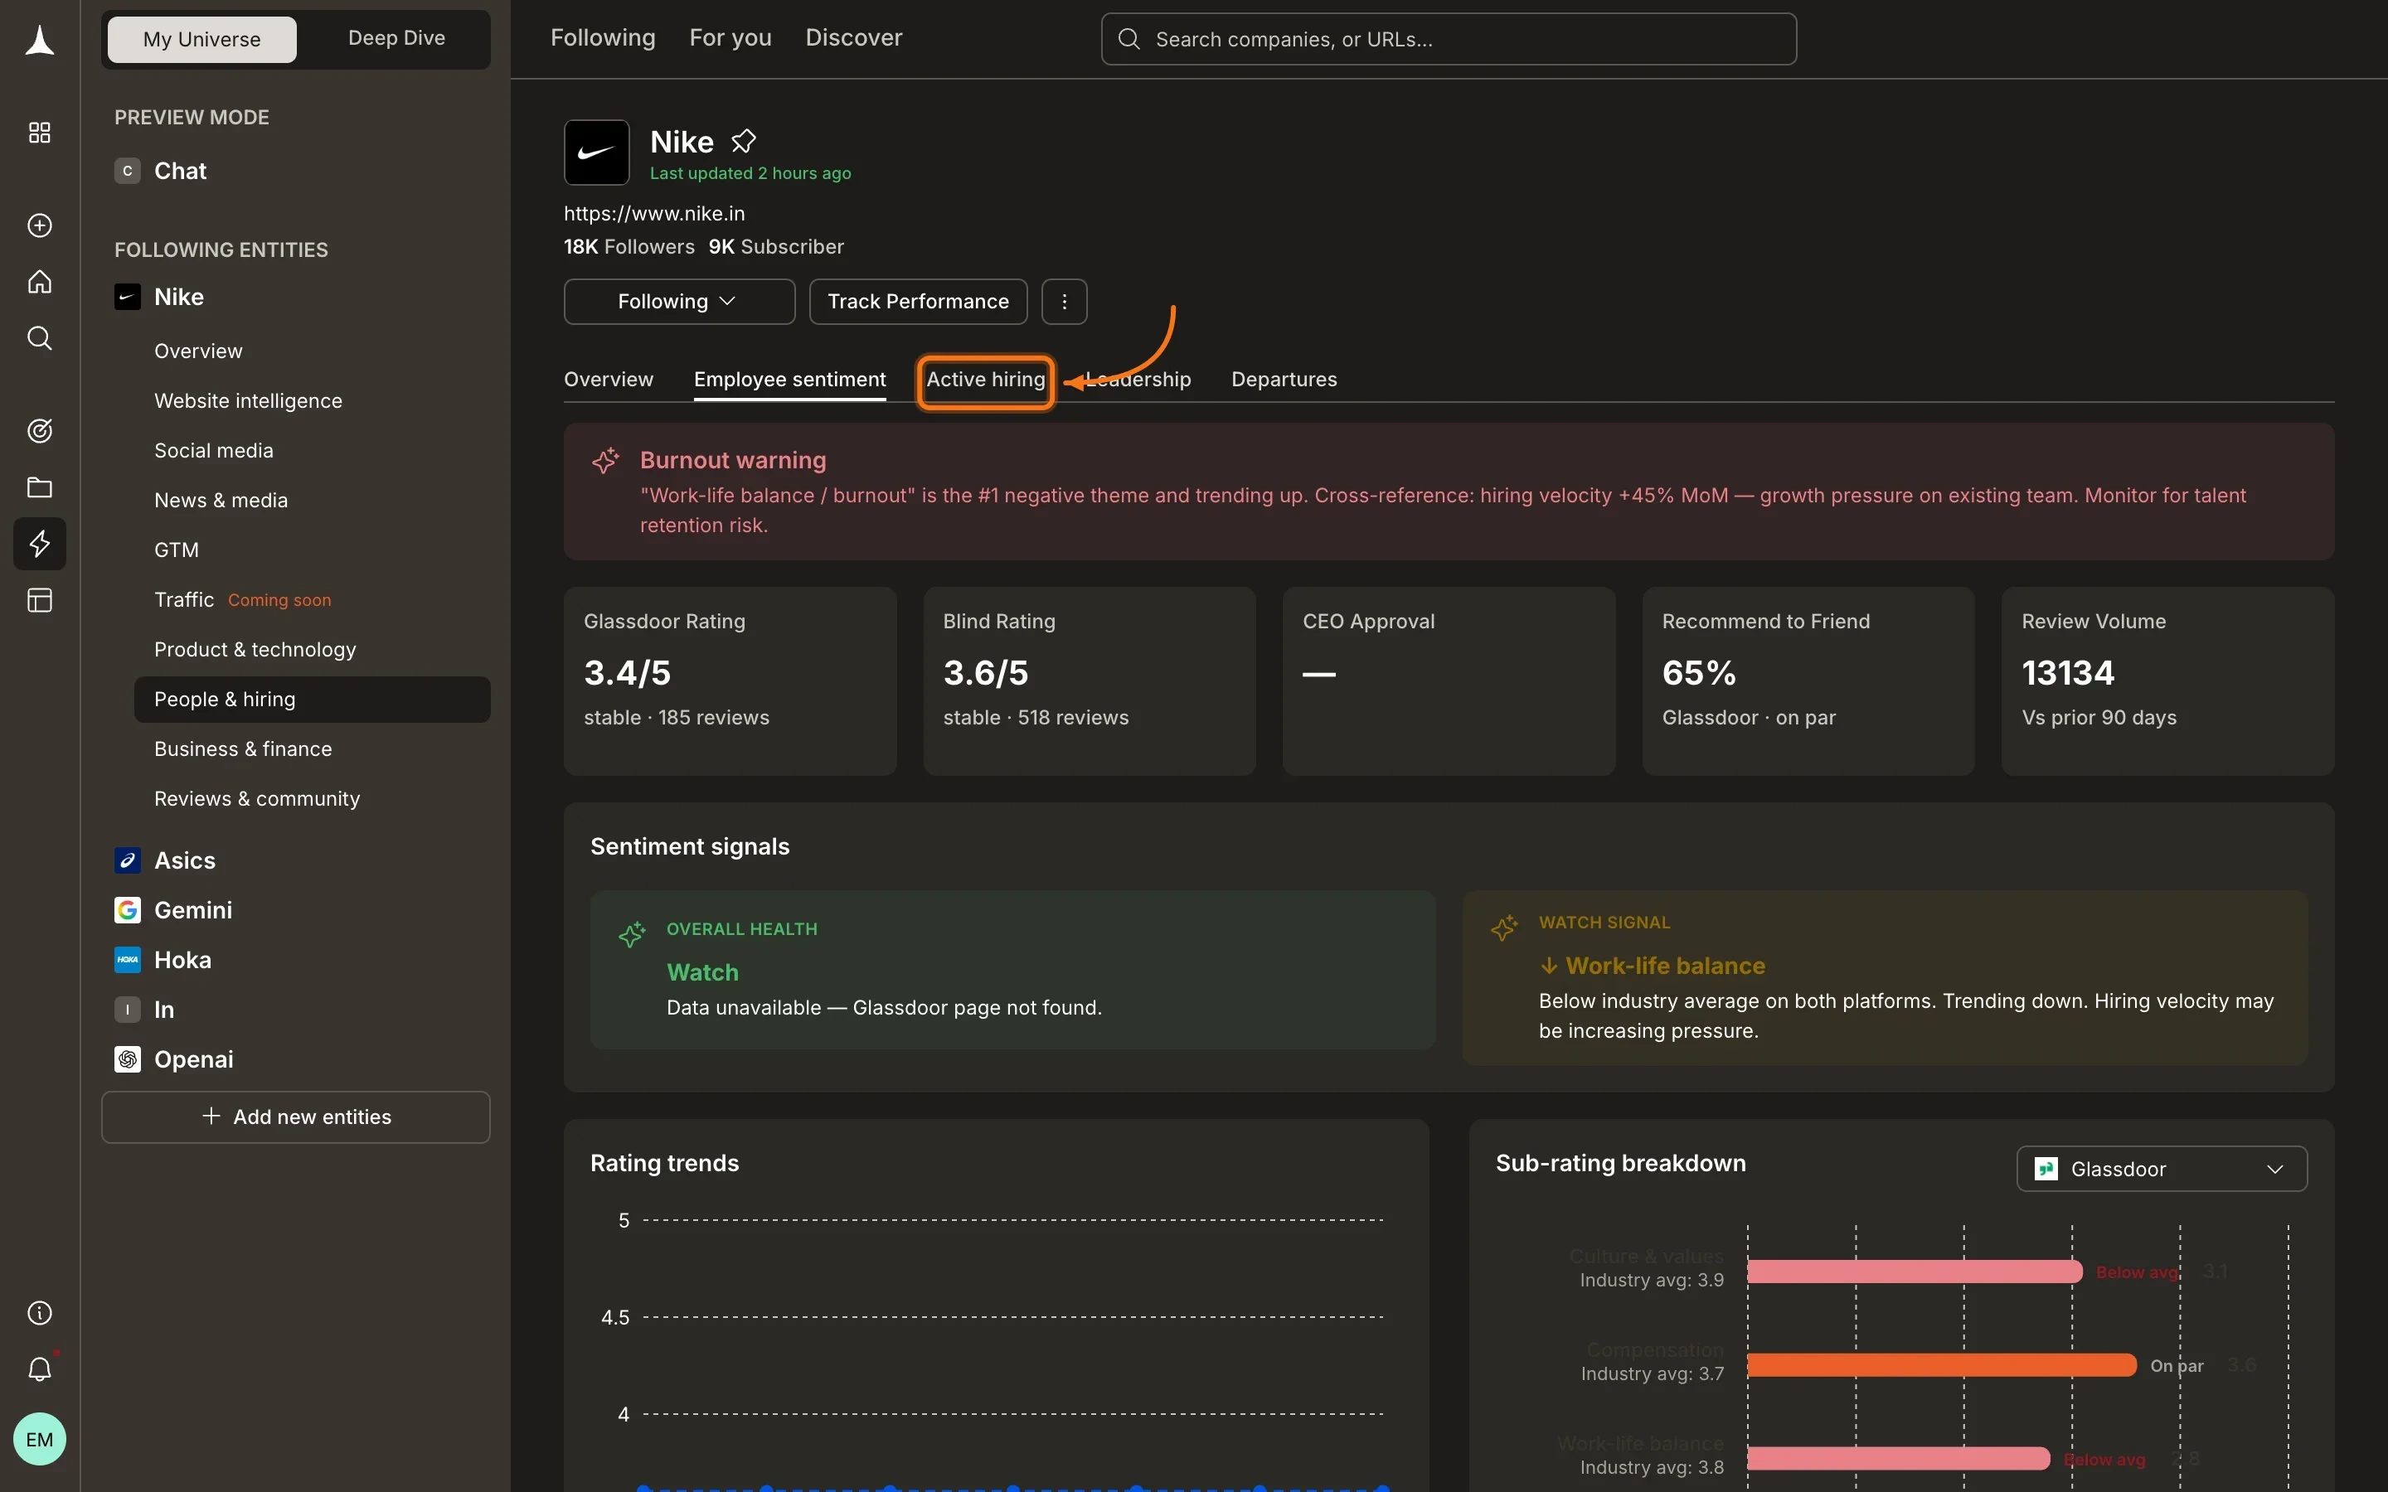Open the For you top nav tab
Image resolution: width=2388 pixels, height=1492 pixels.
(x=730, y=37)
